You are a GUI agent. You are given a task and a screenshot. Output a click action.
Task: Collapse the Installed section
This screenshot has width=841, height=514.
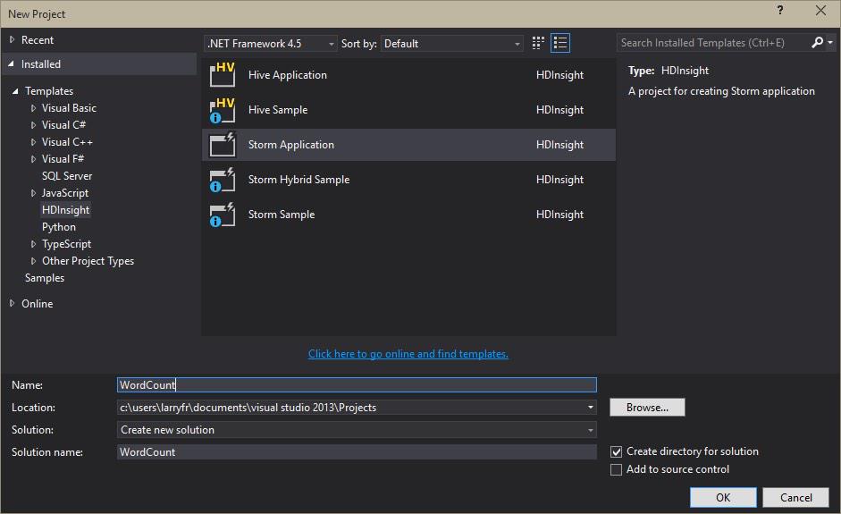[x=12, y=63]
